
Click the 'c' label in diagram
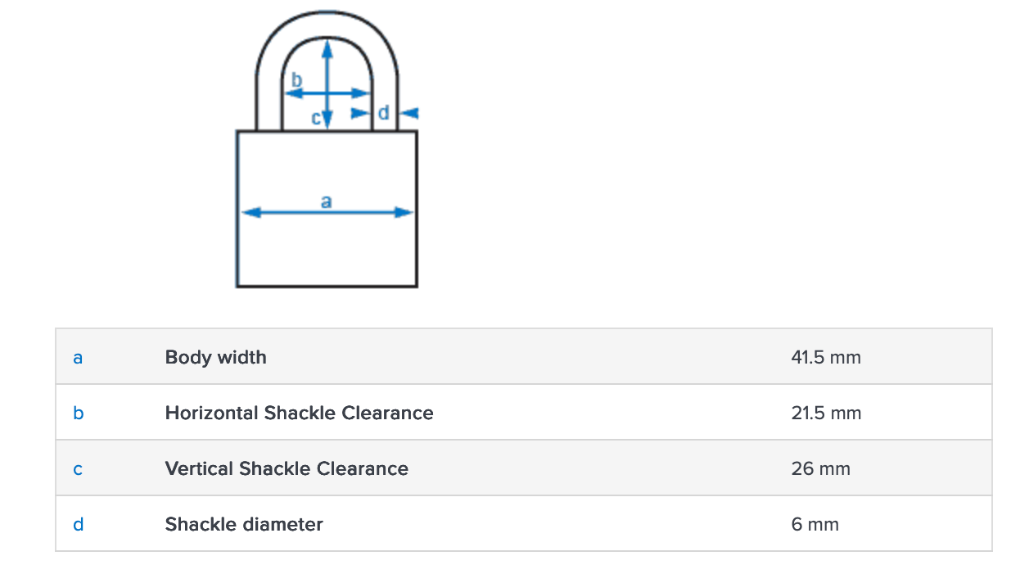pos(316,119)
